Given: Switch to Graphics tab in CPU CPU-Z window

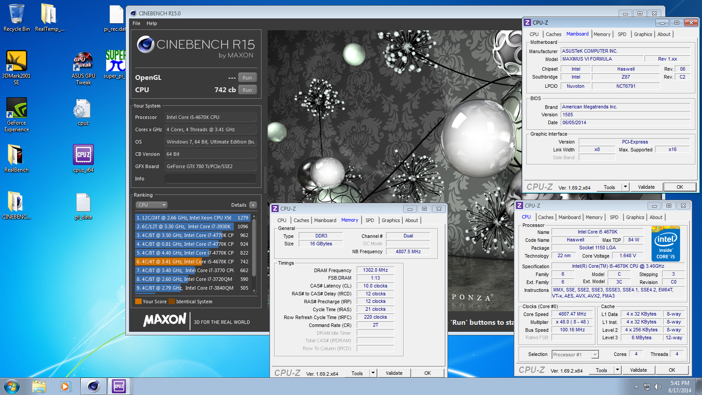Looking at the screenshot, I should (635, 217).
